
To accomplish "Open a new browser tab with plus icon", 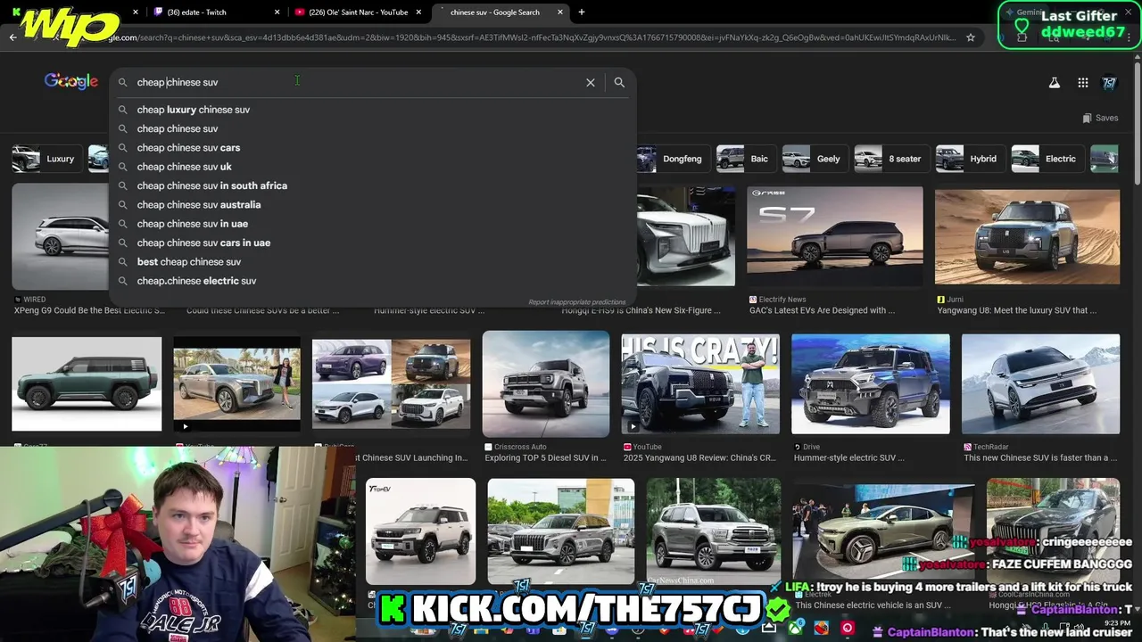I will pyautogui.click(x=582, y=12).
